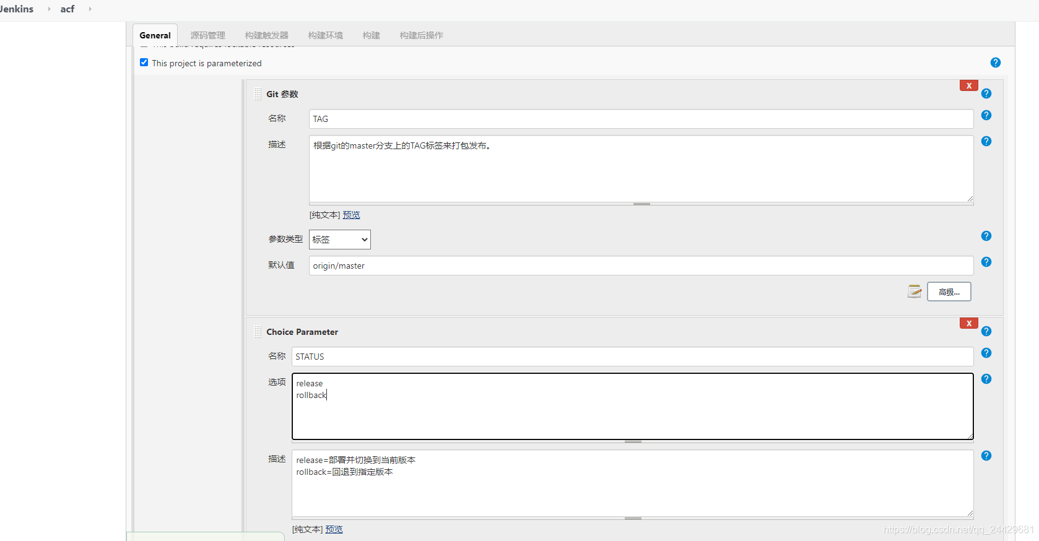The height and width of the screenshot is (541, 1039).
Task: Uncheck 'This project is parameterized' checkbox
Action: [x=144, y=63]
